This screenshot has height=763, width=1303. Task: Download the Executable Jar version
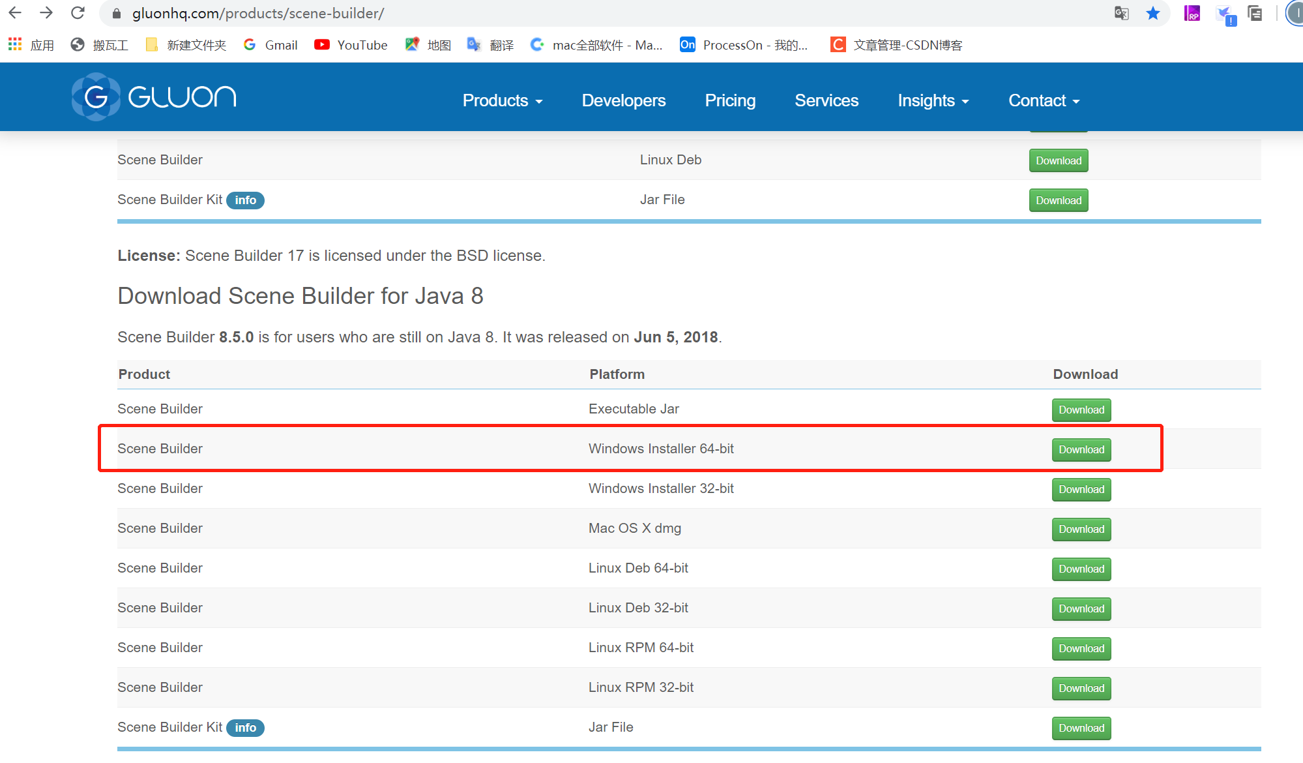click(1081, 410)
